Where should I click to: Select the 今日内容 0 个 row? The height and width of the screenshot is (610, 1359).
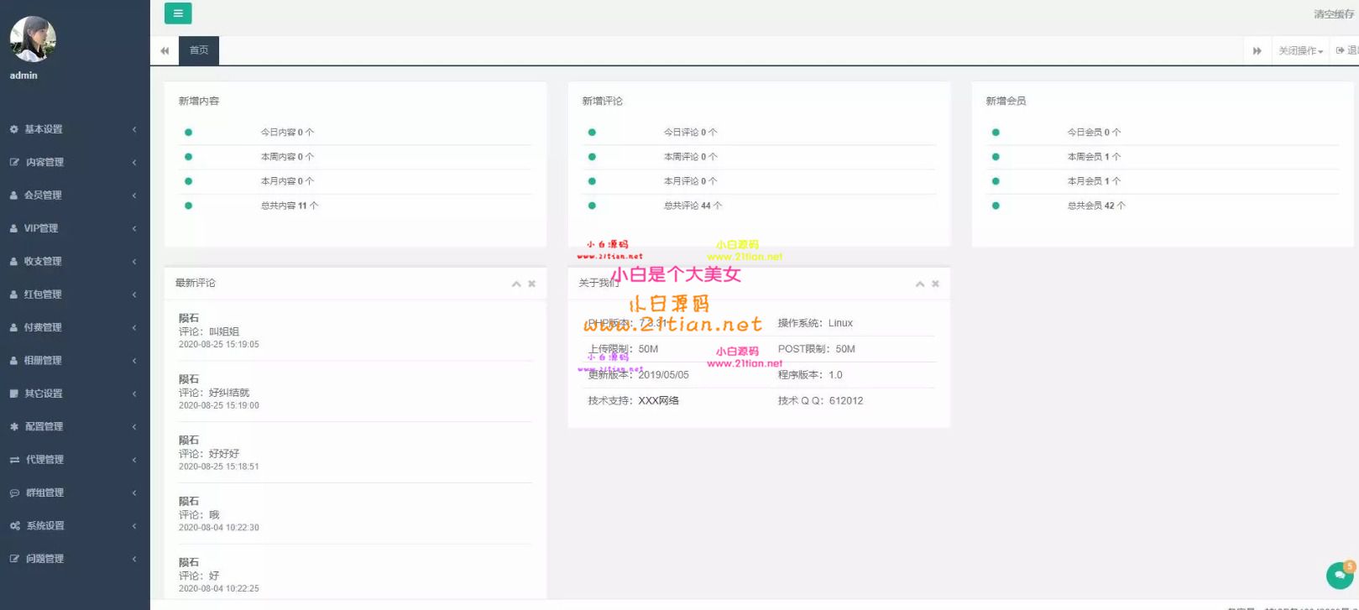(355, 133)
